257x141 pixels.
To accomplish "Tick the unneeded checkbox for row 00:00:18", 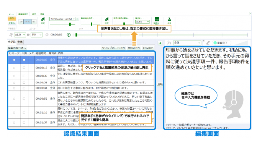I will [x=24, y=68].
